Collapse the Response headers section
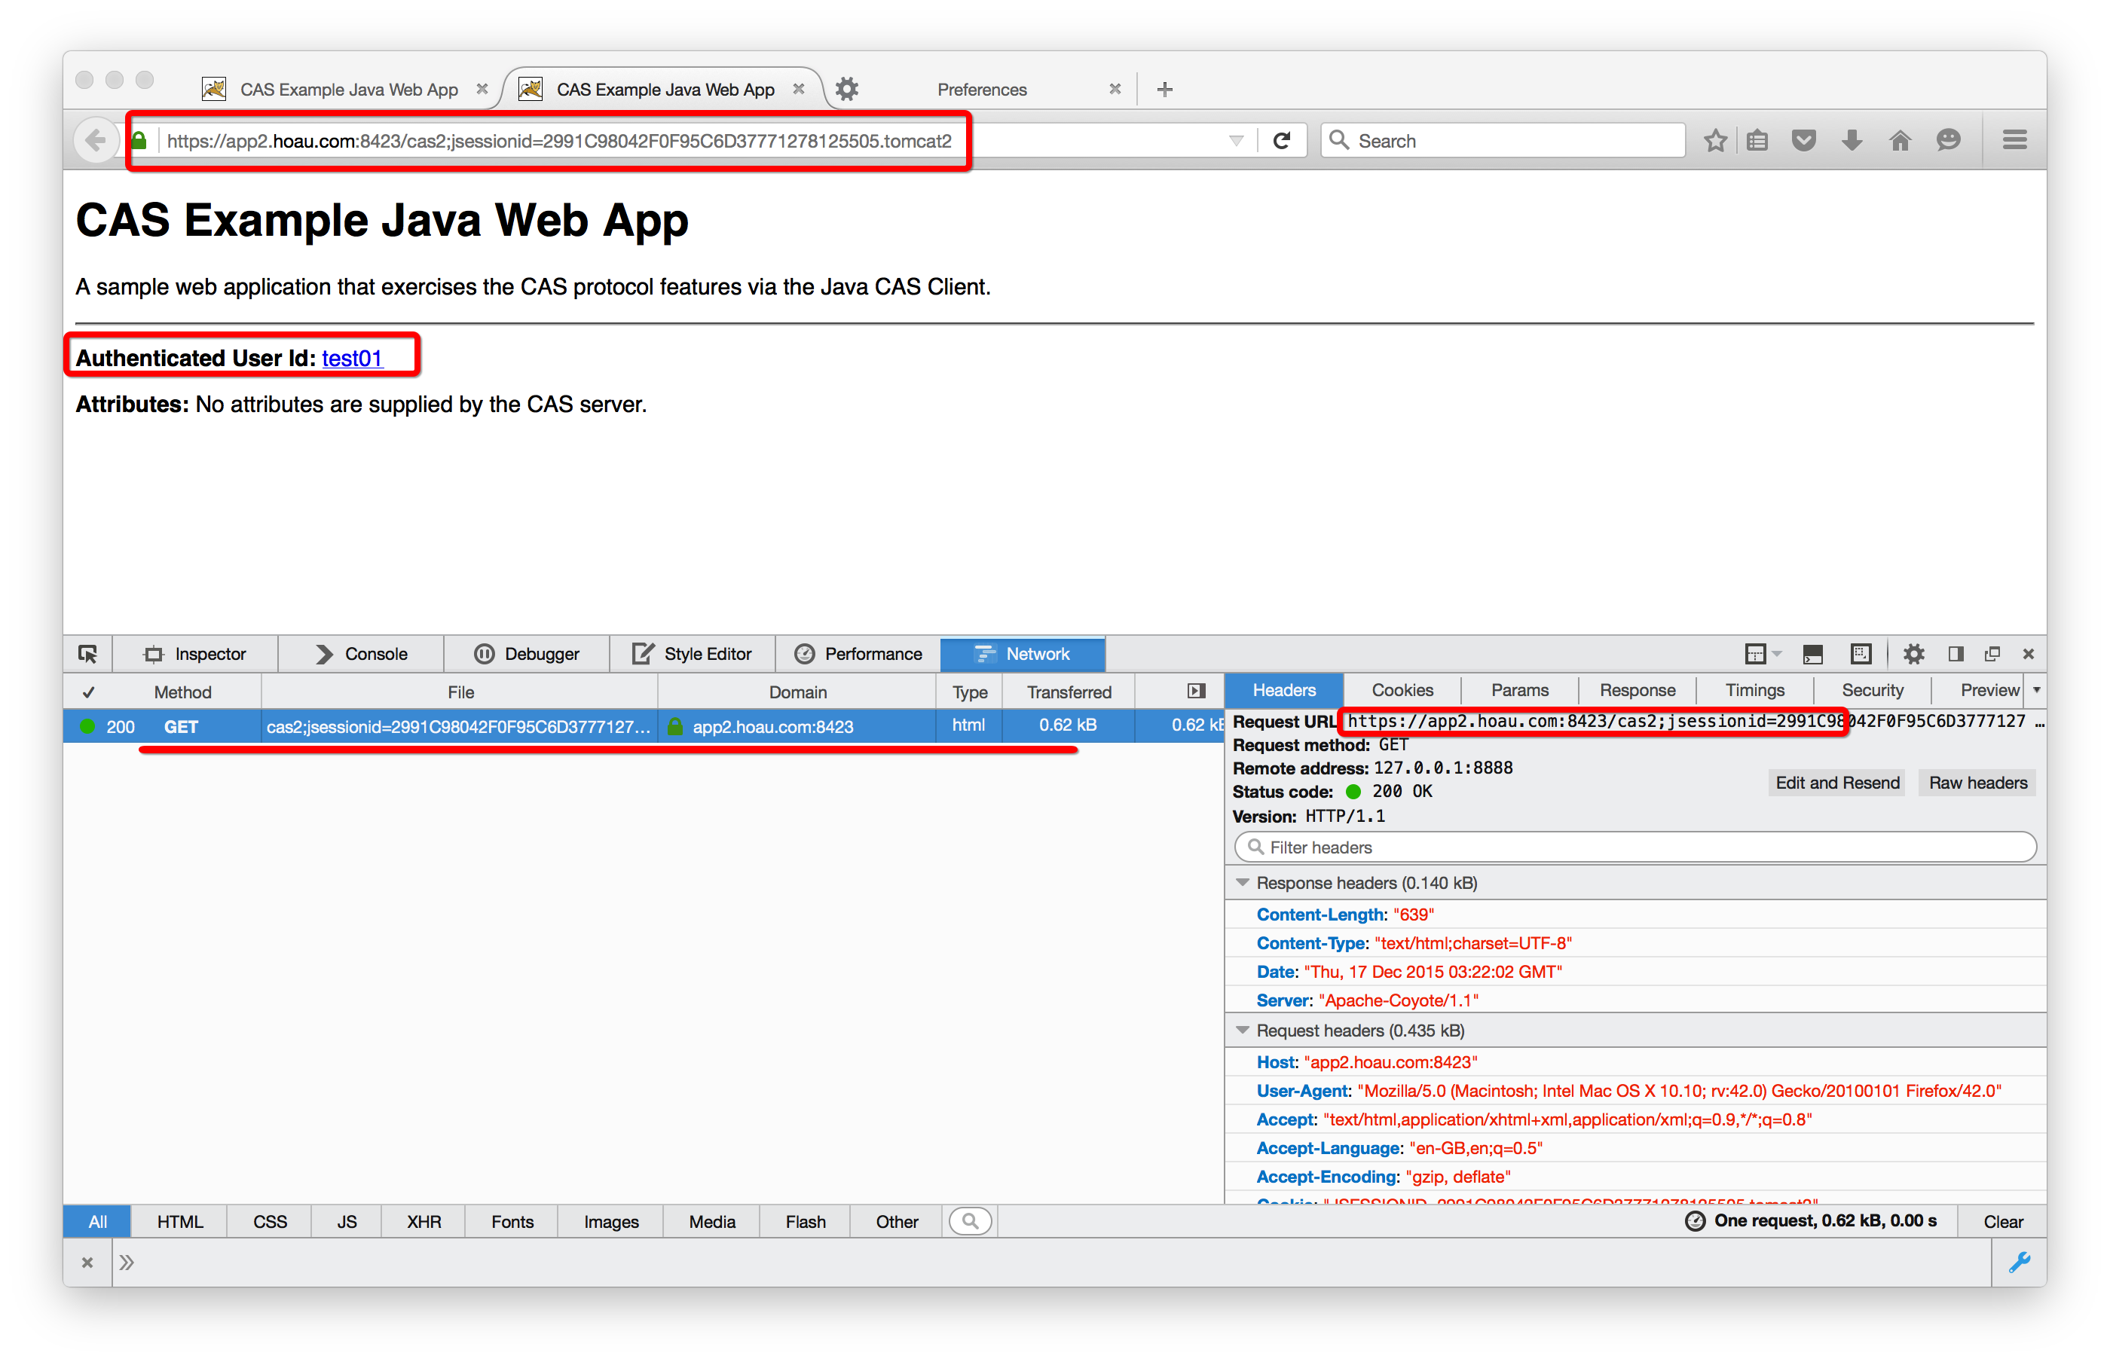Screen dimensions: 2110x1362 click(1243, 883)
